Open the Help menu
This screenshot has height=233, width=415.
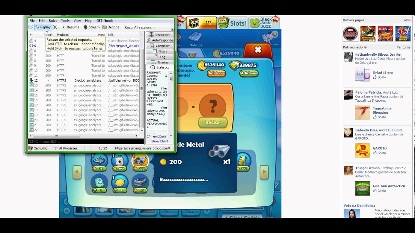click(89, 21)
